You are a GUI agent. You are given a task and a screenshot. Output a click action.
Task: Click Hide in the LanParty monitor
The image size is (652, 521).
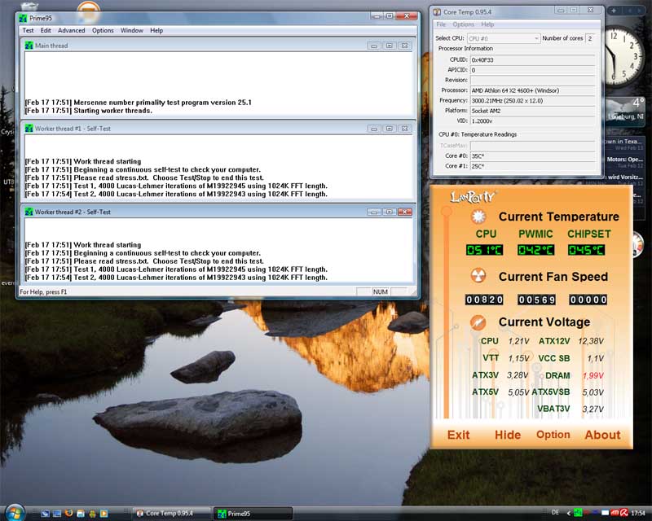(x=508, y=435)
